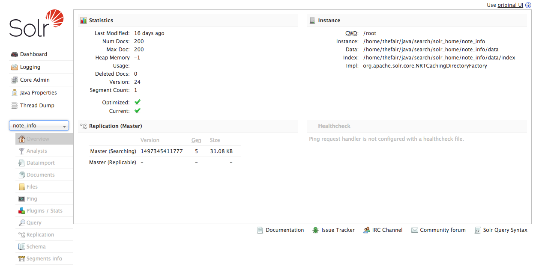Click the Plugins / Stats blocks icon
Viewport: 539px width, 275px height.
click(x=21, y=211)
